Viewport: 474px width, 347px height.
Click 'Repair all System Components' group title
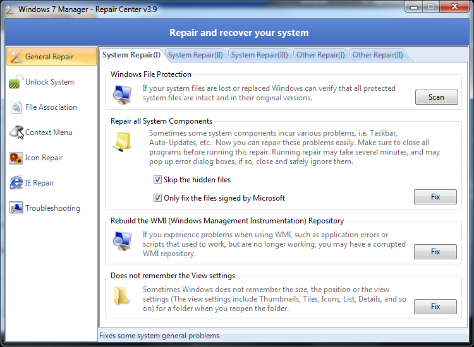pyautogui.click(x=161, y=121)
